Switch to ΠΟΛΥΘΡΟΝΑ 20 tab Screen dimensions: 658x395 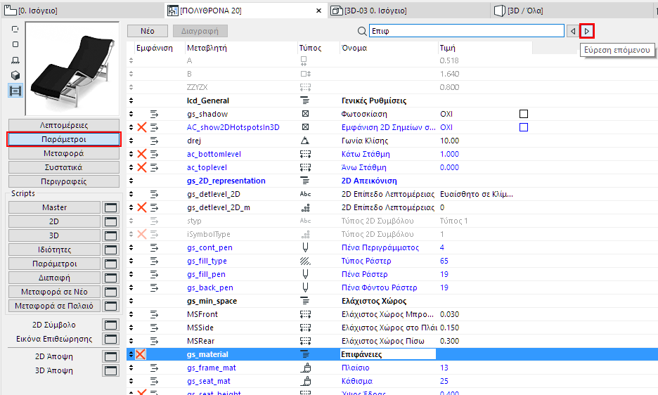(245, 11)
